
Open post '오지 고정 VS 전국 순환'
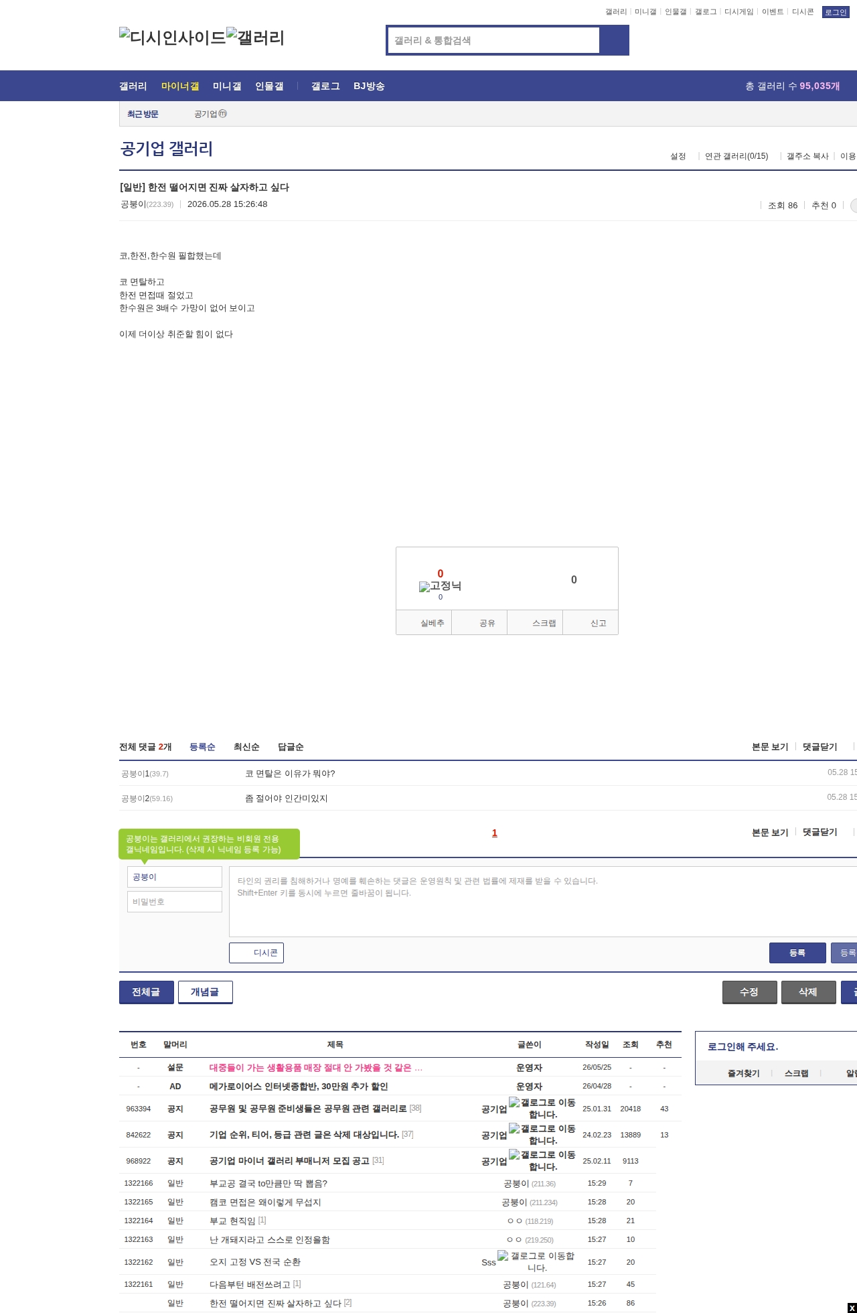click(x=255, y=1262)
